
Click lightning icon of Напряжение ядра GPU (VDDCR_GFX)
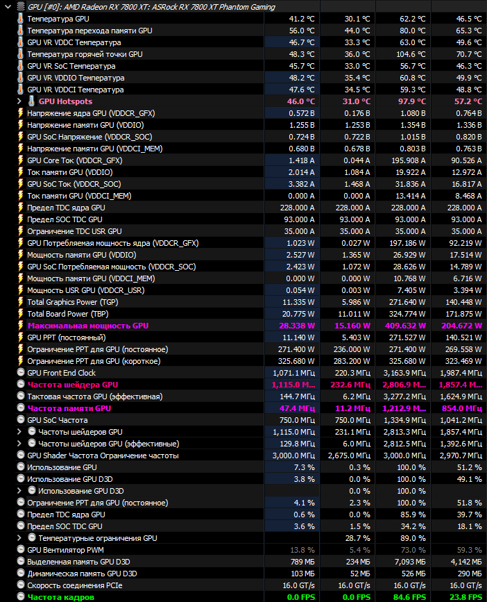21,113
